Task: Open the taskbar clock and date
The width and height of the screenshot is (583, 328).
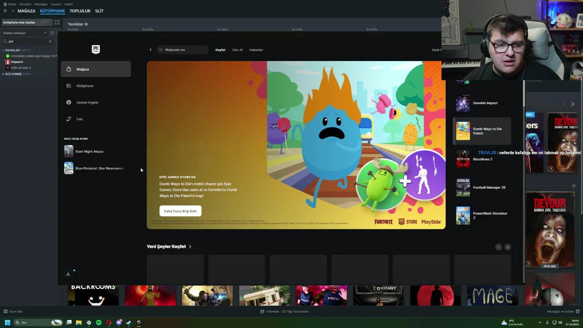Action: pos(571,323)
